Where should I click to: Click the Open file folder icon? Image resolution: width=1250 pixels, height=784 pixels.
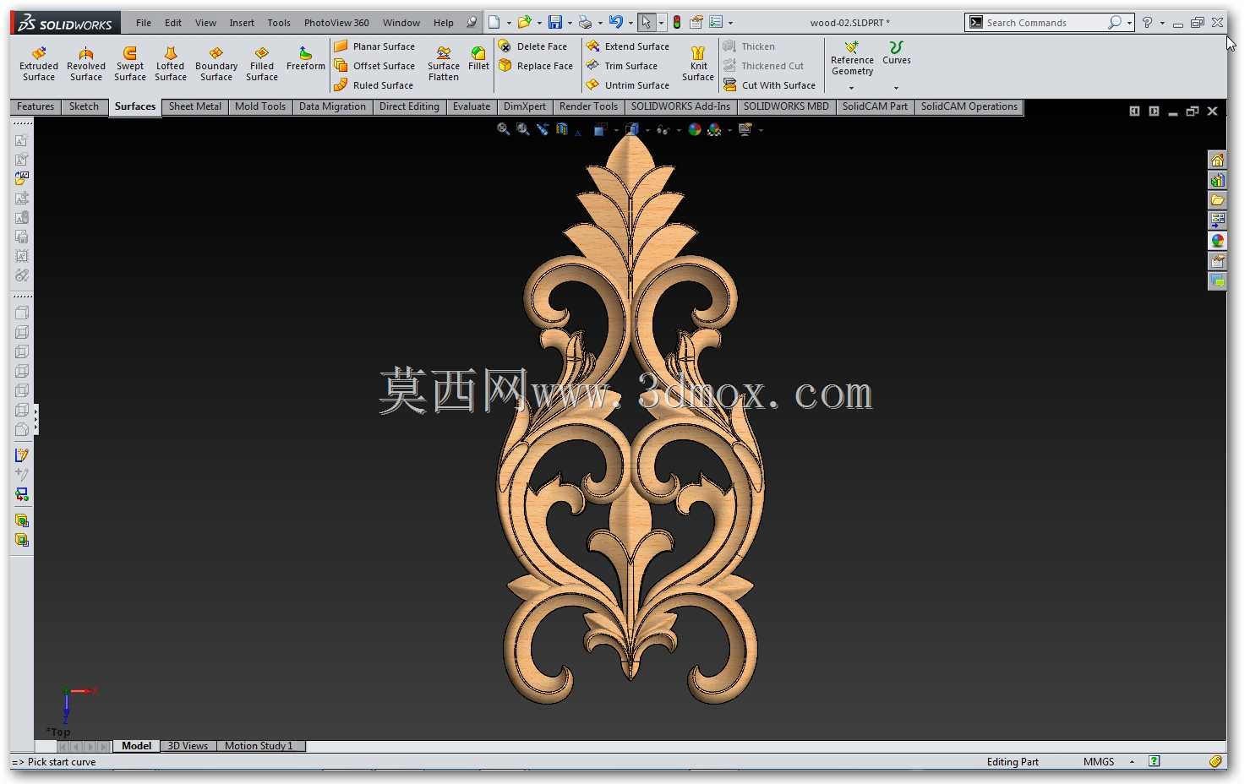(x=525, y=23)
